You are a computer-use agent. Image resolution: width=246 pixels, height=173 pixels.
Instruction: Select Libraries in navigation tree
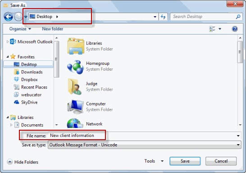pyautogui.click(x=25, y=117)
